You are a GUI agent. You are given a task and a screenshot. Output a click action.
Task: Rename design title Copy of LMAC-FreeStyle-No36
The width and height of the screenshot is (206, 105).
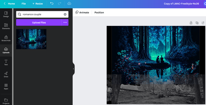pyautogui.click(x=181, y=4)
